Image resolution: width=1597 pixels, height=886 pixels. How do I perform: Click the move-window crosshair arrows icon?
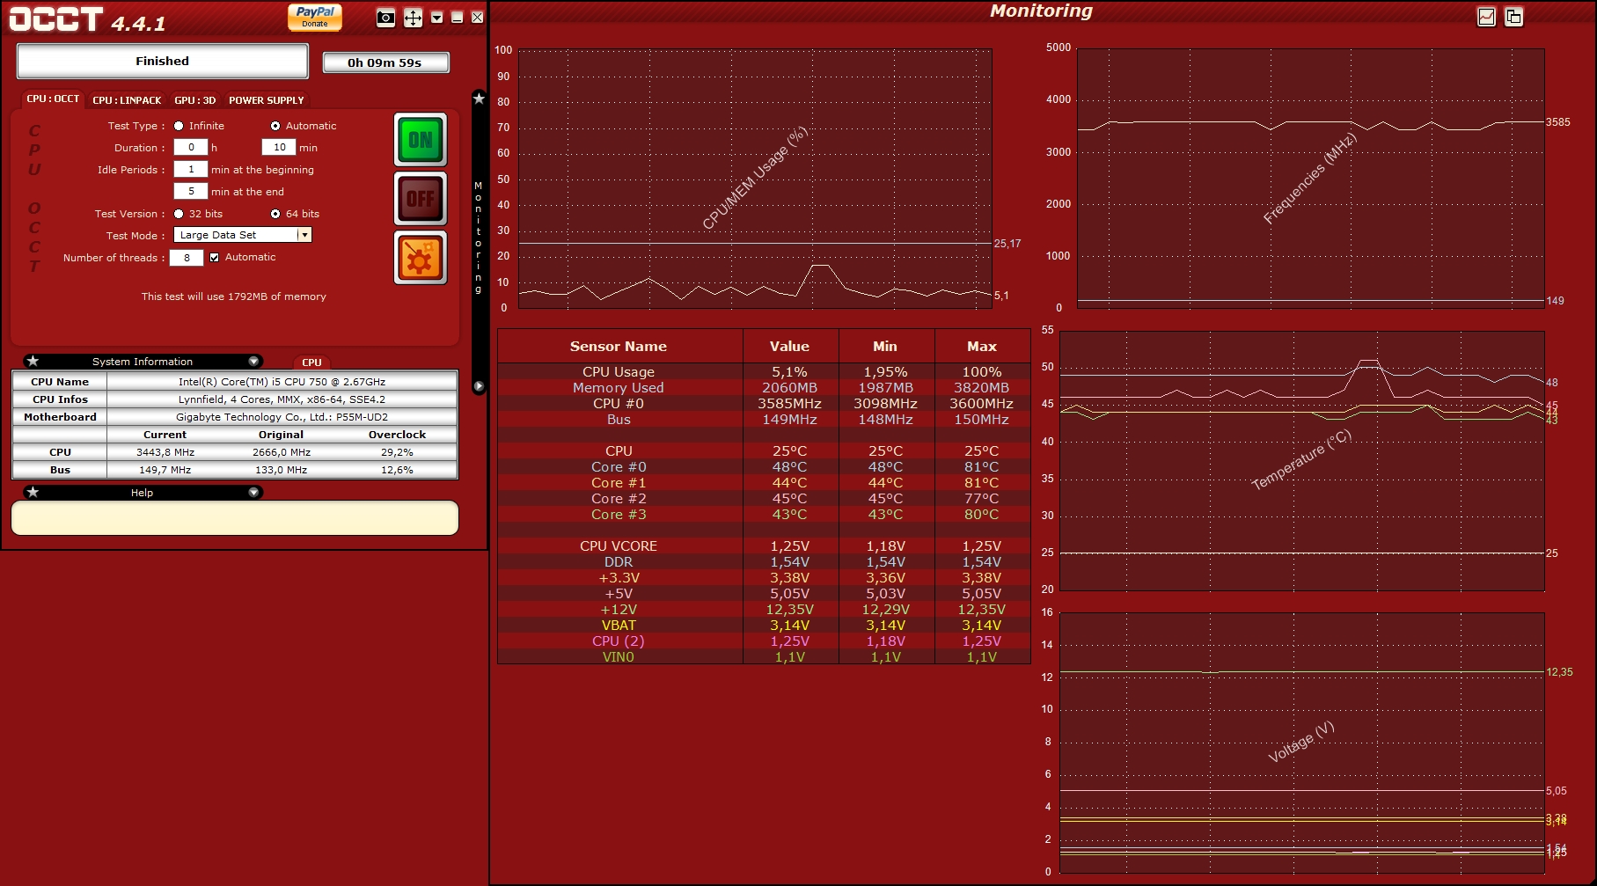[x=413, y=18]
